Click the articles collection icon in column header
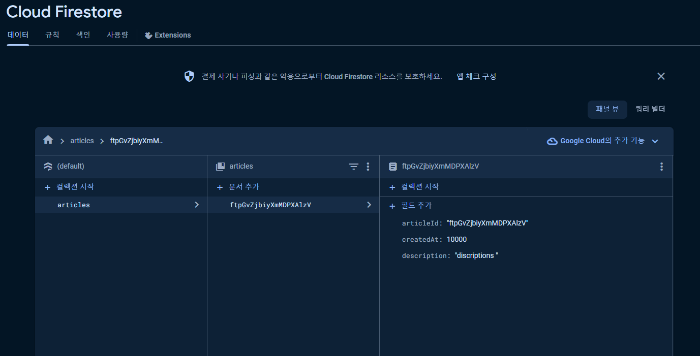 (220, 167)
